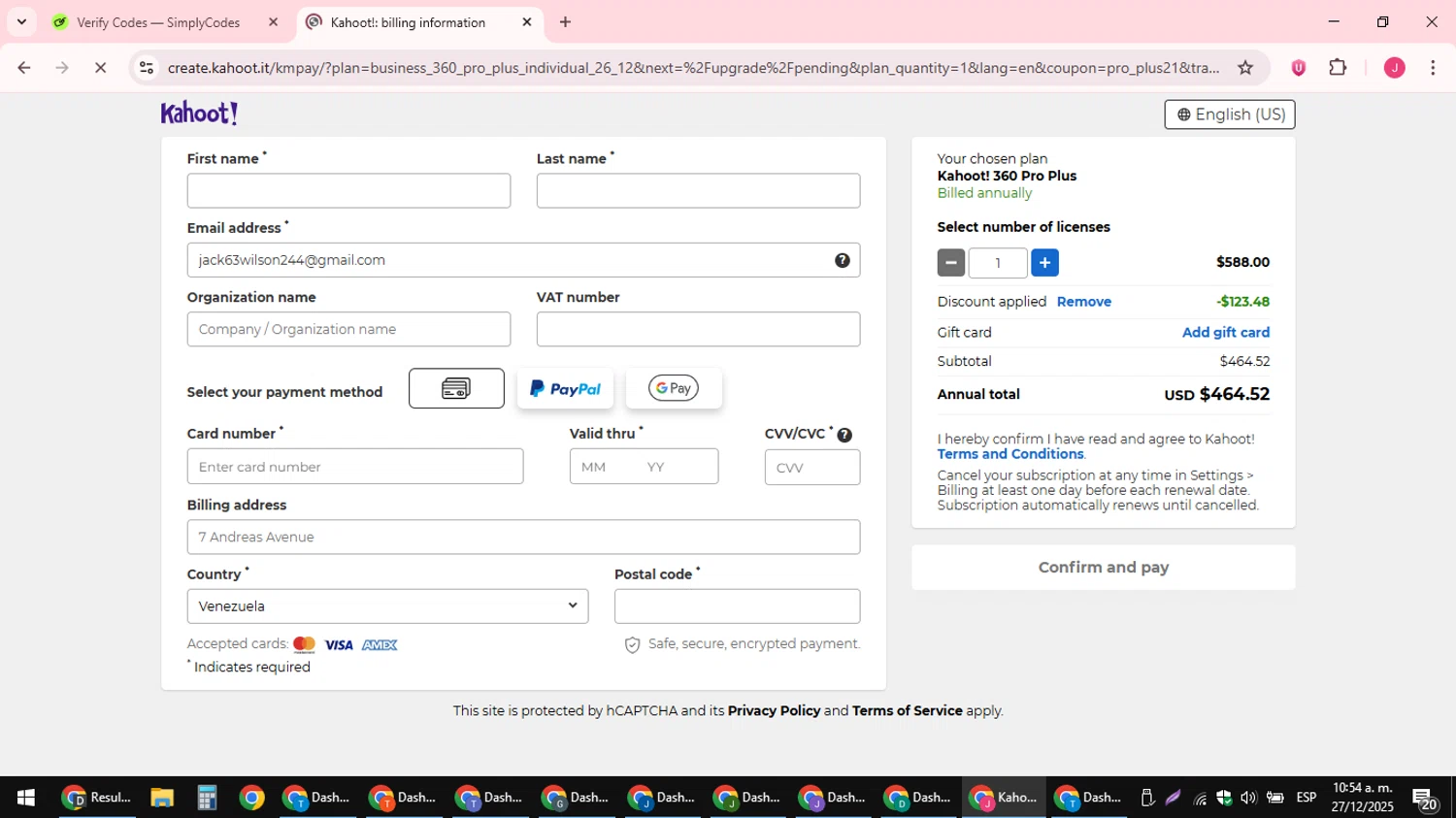Go back to the previous page
The width and height of the screenshot is (1456, 818).
(x=24, y=67)
